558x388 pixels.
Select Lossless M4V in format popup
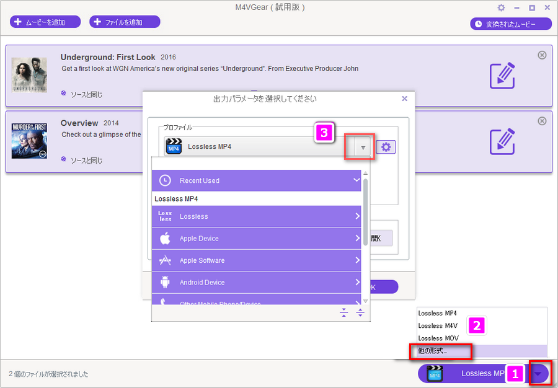coord(482,326)
